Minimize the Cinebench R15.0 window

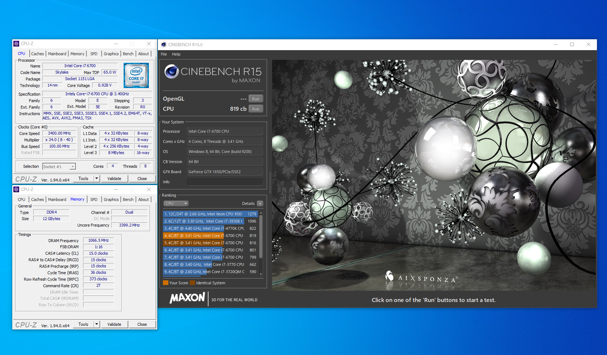(x=556, y=44)
